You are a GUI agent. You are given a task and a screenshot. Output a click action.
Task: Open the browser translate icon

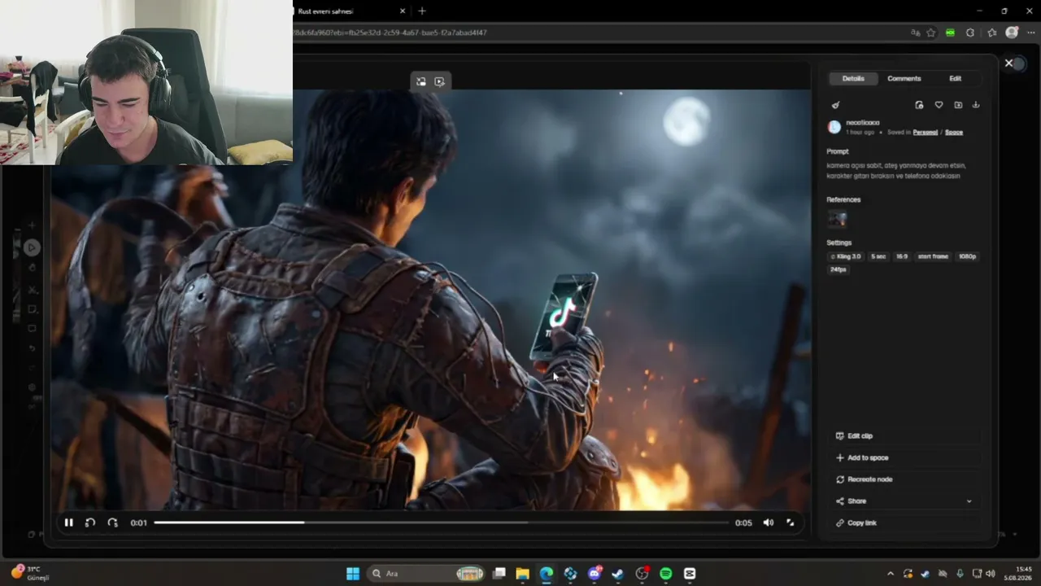coord(916,33)
